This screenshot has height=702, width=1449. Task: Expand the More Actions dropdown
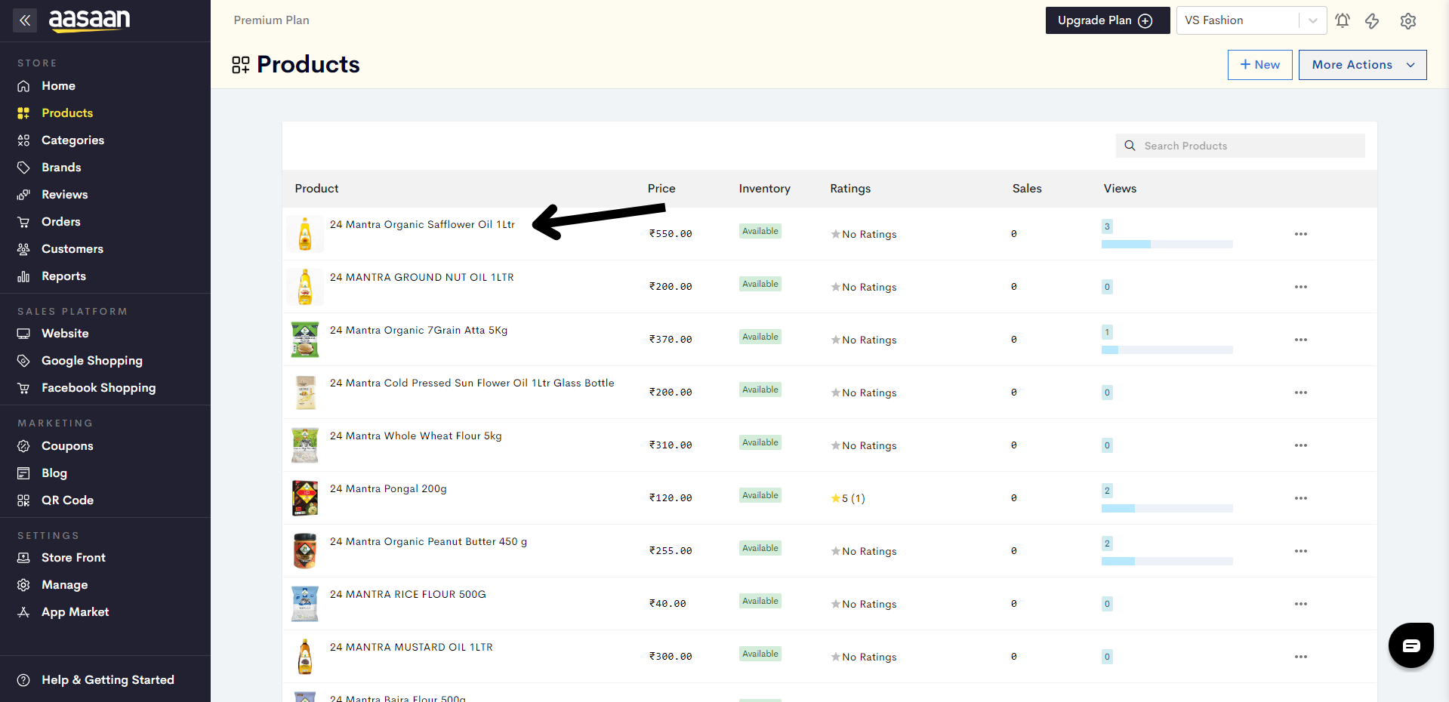point(1362,65)
